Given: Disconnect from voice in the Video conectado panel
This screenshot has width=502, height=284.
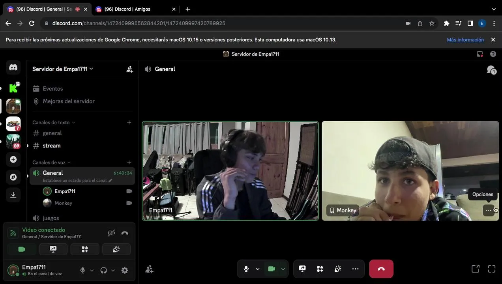Looking at the screenshot, I should click(125, 233).
